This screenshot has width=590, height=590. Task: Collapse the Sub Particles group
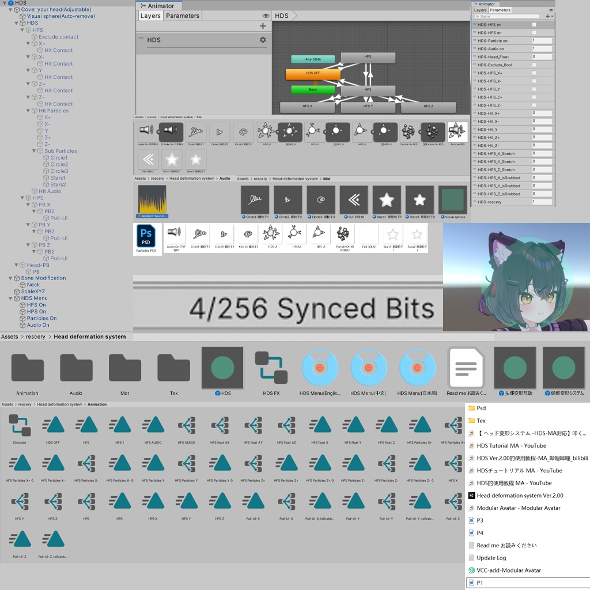click(x=33, y=150)
